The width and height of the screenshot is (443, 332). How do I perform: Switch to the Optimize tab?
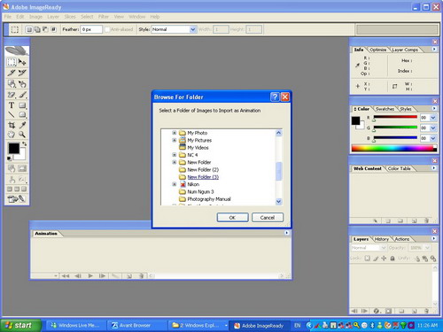pos(377,50)
